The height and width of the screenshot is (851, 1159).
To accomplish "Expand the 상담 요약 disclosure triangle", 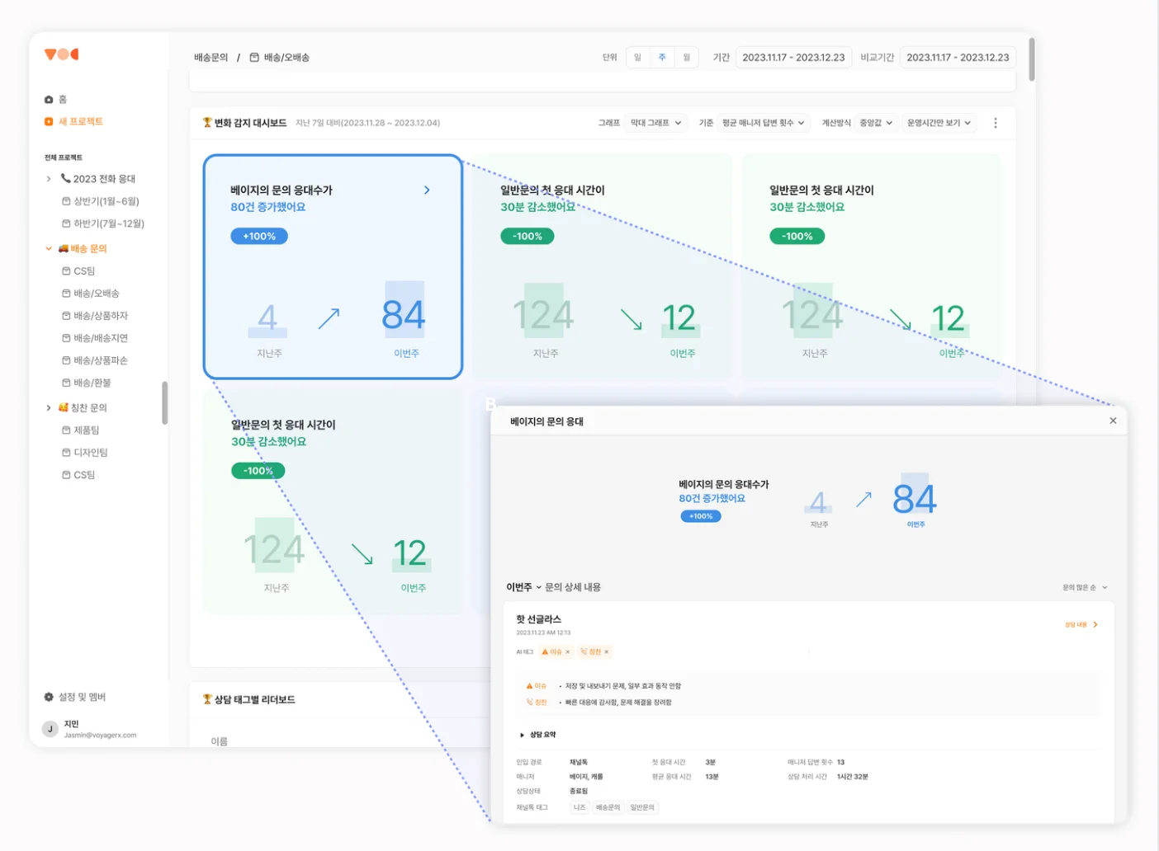I will click(522, 735).
